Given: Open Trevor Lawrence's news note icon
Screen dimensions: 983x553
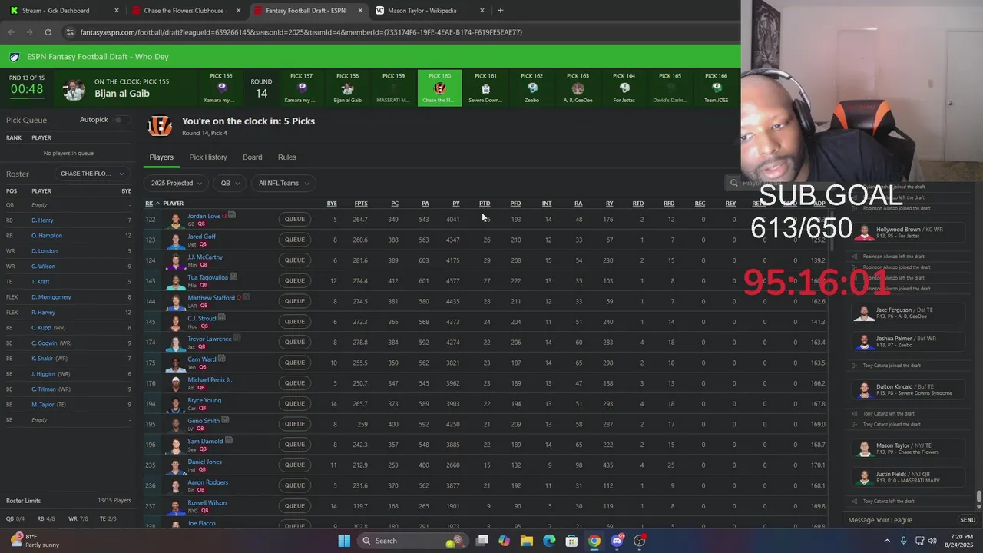Looking at the screenshot, I should [x=237, y=338].
